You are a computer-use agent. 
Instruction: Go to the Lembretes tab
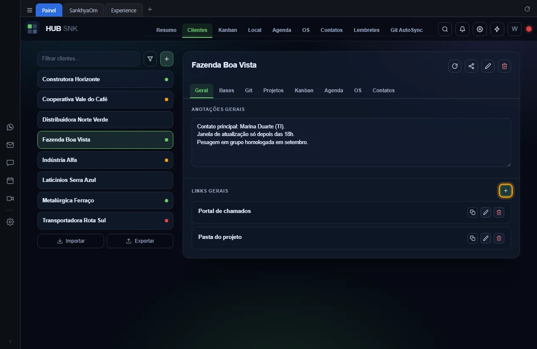(x=367, y=30)
